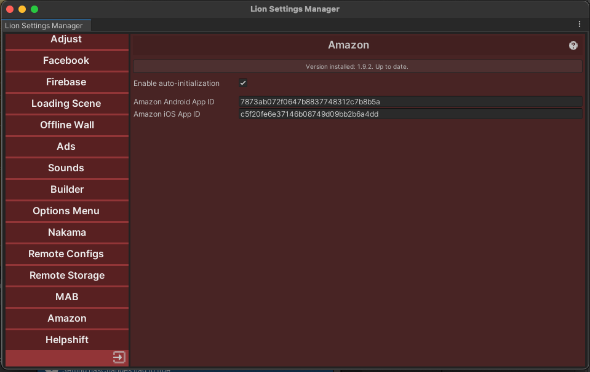Open the Adjust settings section
590x372 pixels.
67,41
